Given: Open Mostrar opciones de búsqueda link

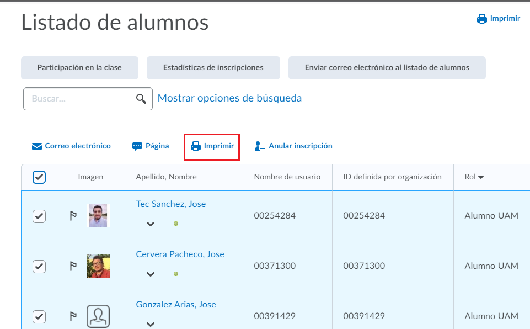Looking at the screenshot, I should (229, 98).
